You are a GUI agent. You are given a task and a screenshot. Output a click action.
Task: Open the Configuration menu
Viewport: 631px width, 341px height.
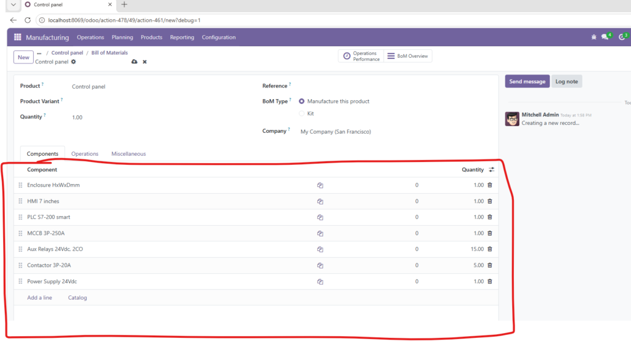[219, 38]
